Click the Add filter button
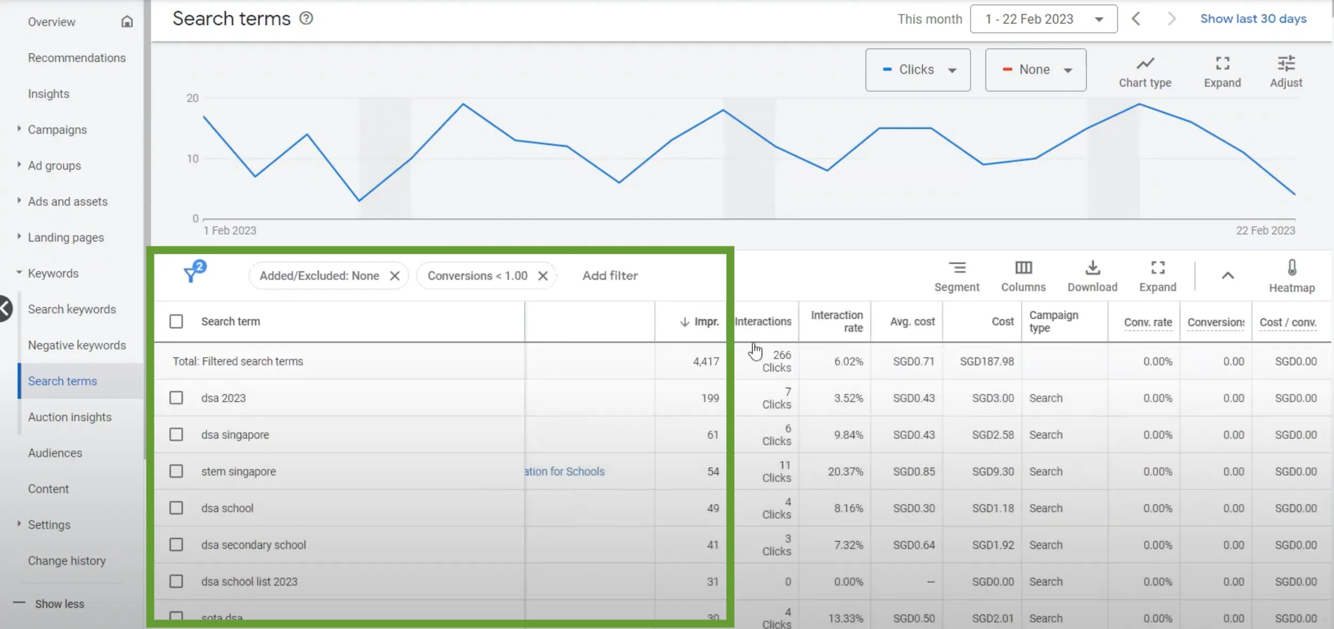Screen dimensions: 1334x629 609,276
